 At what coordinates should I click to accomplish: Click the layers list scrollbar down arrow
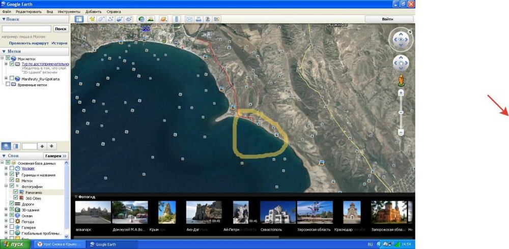click(67, 237)
